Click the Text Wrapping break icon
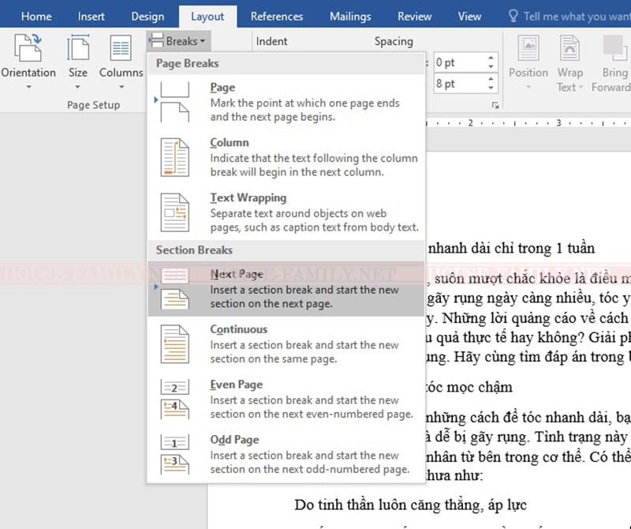Image resolution: width=631 pixels, height=529 pixels. point(174,212)
